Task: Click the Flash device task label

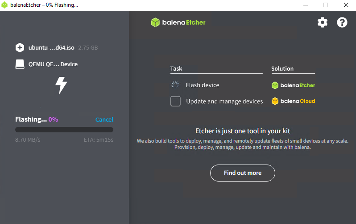Action: pyautogui.click(x=203, y=85)
